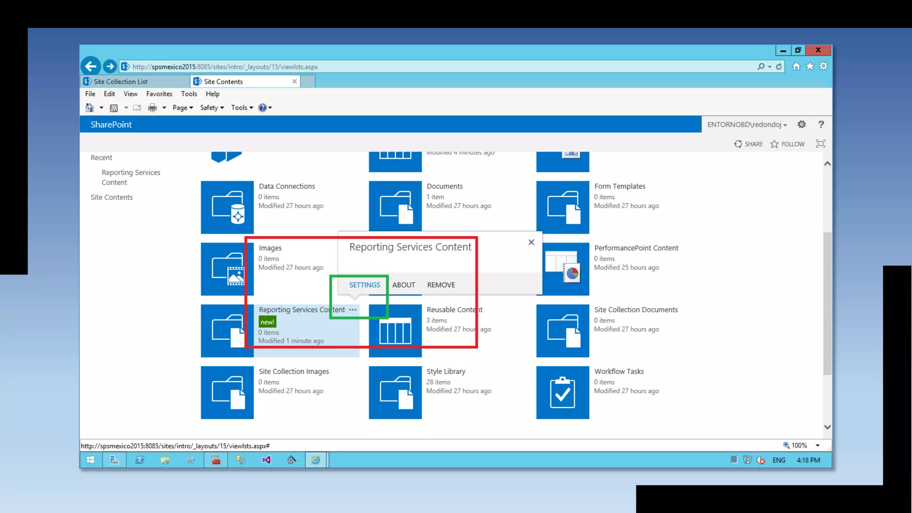
Task: Expand the Page toolbar dropdown
Action: click(x=183, y=108)
